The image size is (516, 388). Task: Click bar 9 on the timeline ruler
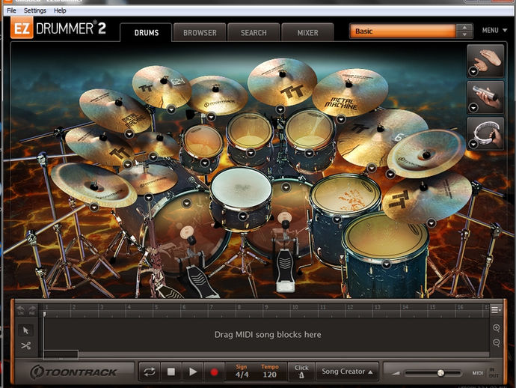pyautogui.click(x=266, y=307)
